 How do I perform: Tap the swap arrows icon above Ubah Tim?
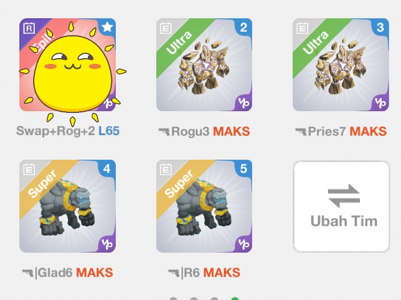coord(344,196)
